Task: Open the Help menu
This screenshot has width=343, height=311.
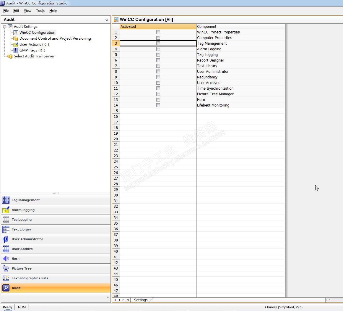Action: pyautogui.click(x=53, y=11)
